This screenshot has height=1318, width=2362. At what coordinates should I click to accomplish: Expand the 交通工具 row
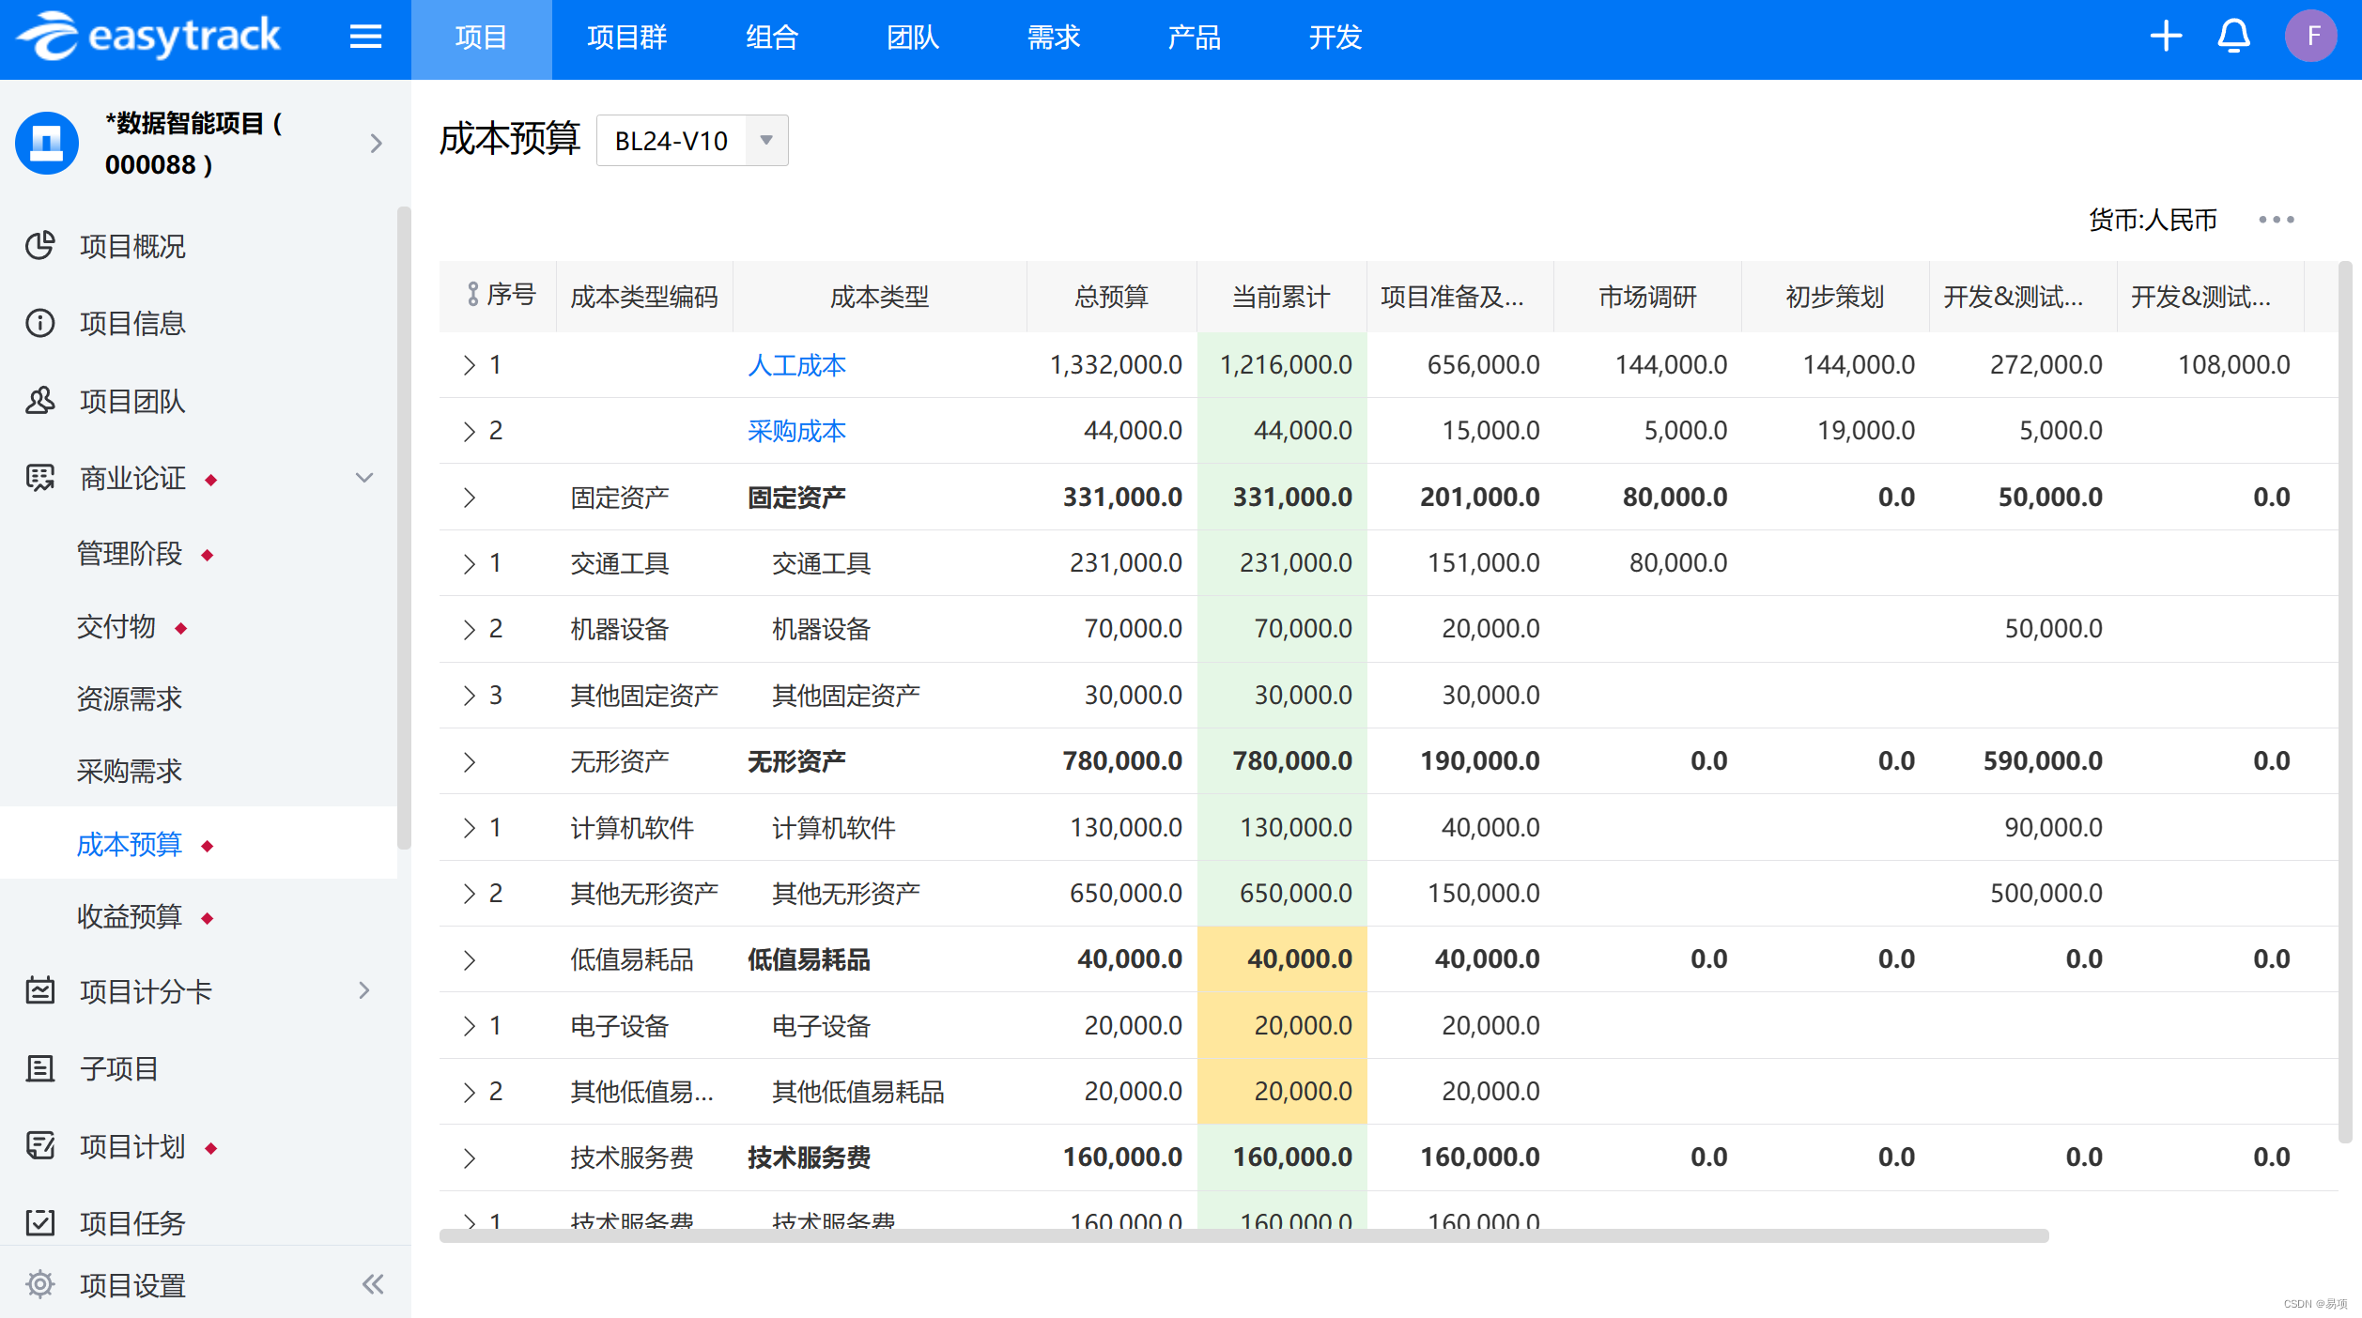point(470,563)
